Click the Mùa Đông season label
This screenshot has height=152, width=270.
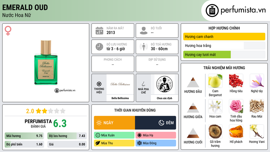[150, 143]
